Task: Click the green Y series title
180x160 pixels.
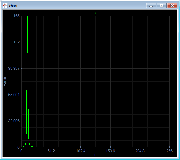Action: pos(95,13)
